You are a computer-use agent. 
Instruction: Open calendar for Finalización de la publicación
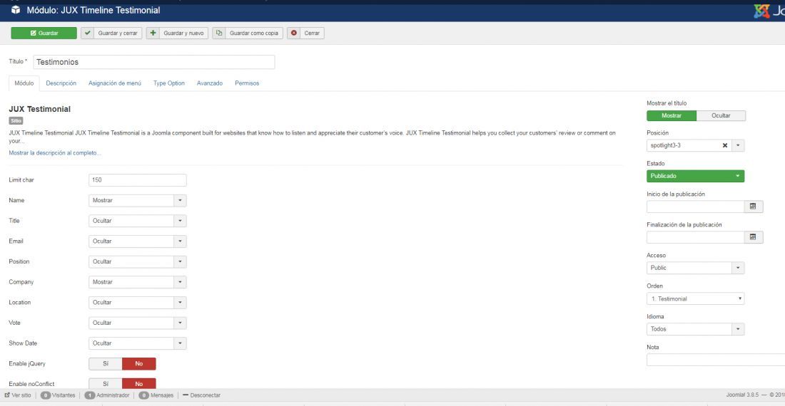[753, 237]
